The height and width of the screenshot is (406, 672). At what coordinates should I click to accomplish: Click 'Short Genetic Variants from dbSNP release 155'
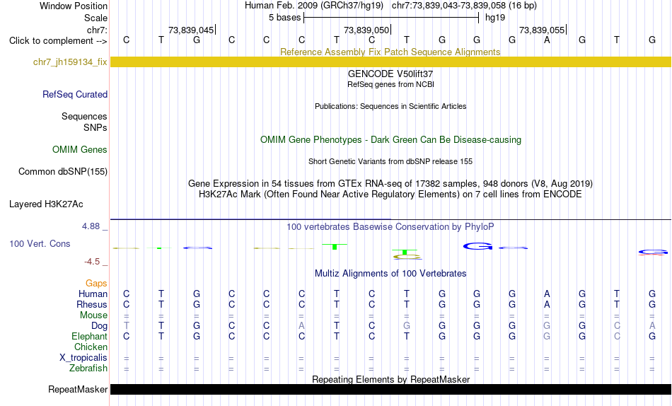coord(390,162)
